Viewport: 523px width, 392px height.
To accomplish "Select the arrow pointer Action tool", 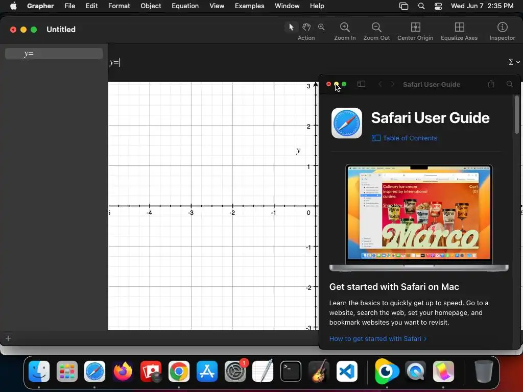I will [x=291, y=27].
